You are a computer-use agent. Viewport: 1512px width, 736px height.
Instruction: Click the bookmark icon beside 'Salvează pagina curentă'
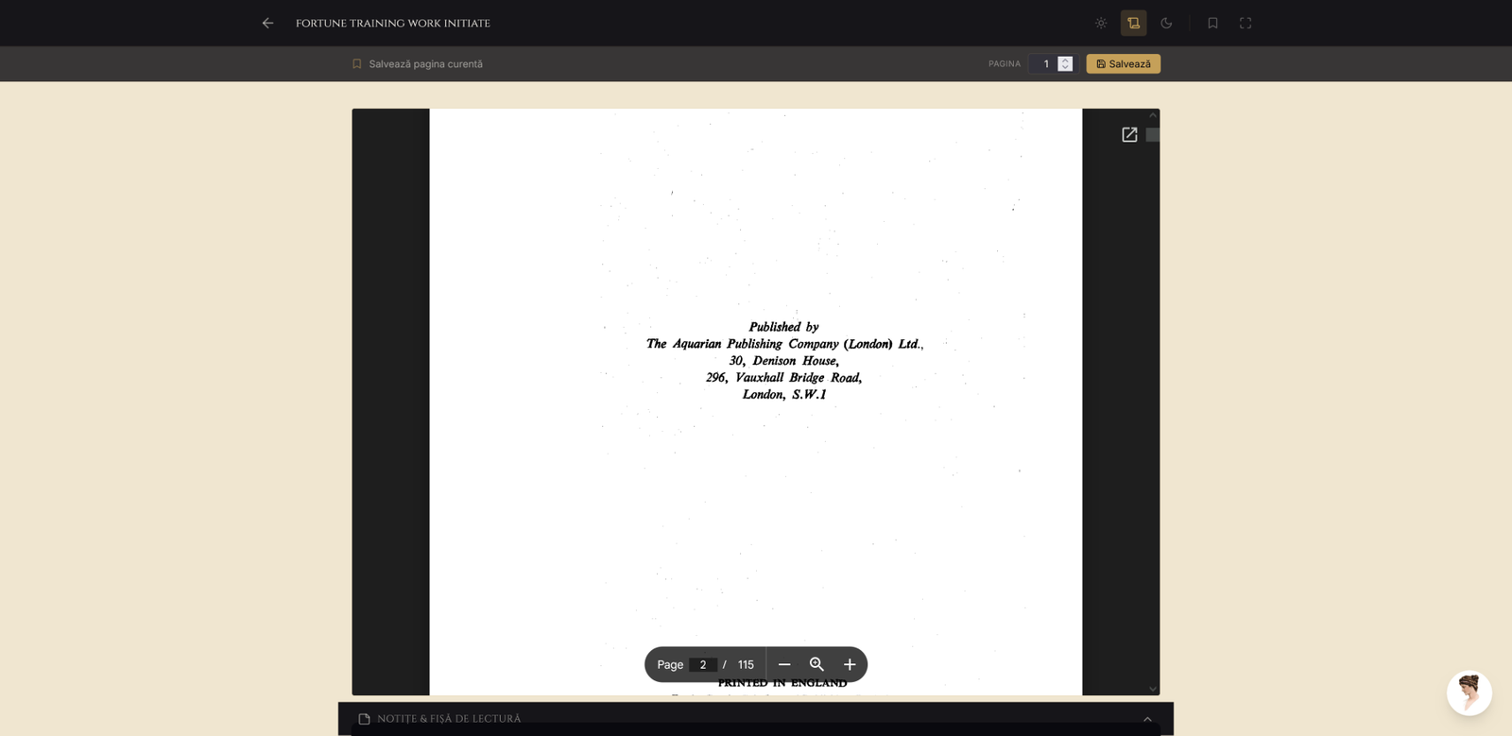(x=357, y=64)
